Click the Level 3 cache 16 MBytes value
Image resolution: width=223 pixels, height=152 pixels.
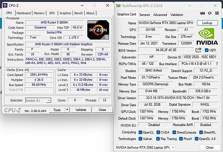coord(83,90)
